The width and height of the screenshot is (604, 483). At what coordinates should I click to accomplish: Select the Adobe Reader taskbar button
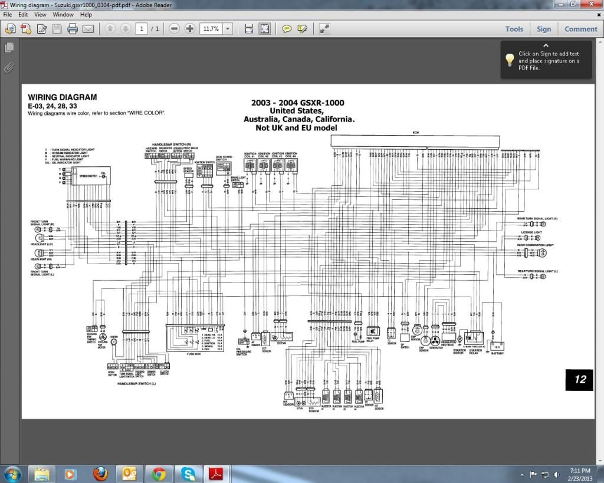216,474
